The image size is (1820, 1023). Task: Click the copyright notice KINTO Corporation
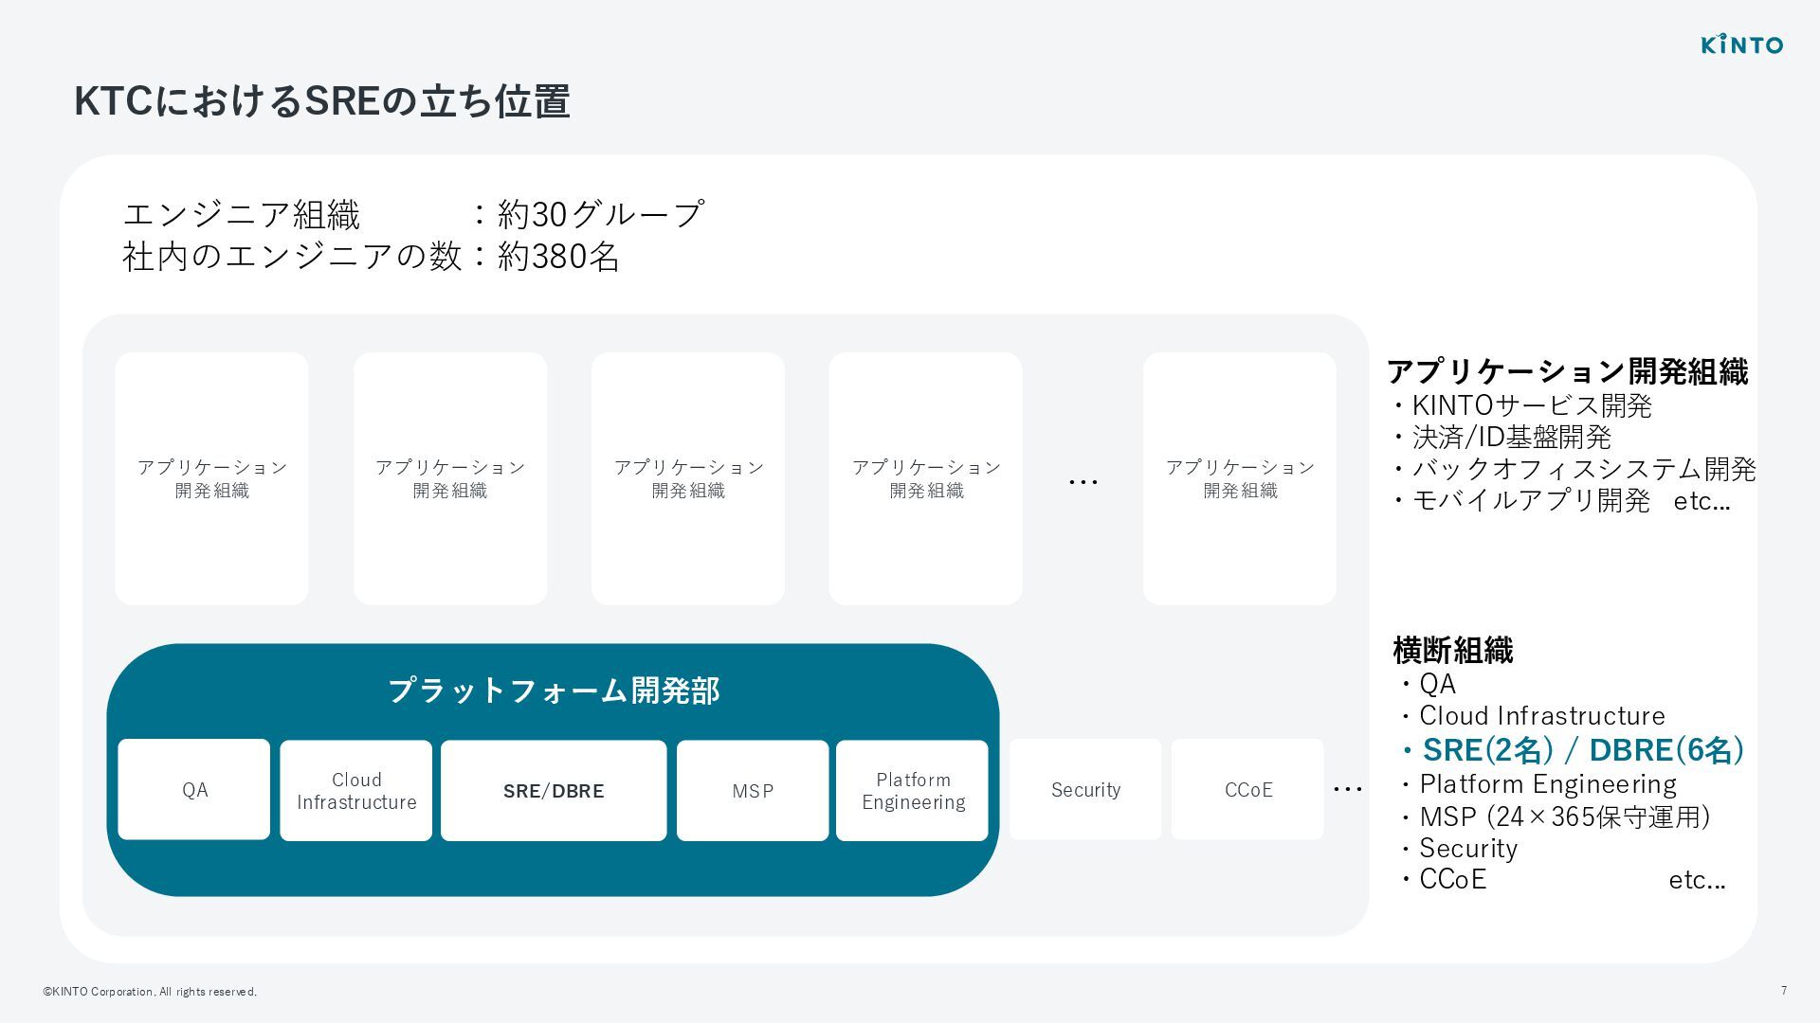tap(150, 992)
